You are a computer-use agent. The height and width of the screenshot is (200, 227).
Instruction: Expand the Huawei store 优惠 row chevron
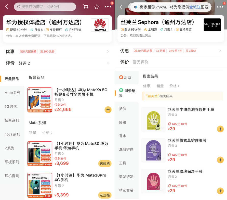108,51
